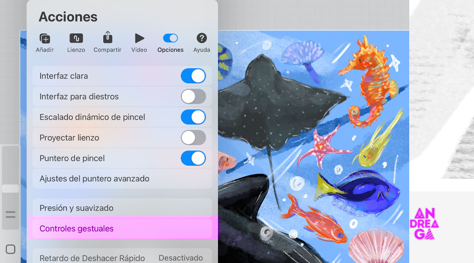Disable the Interfaz clara switch
Screen dimensions: 474x263
pos(193,76)
